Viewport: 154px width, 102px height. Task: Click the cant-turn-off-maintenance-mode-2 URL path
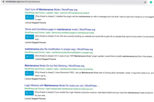coord(75,13)
